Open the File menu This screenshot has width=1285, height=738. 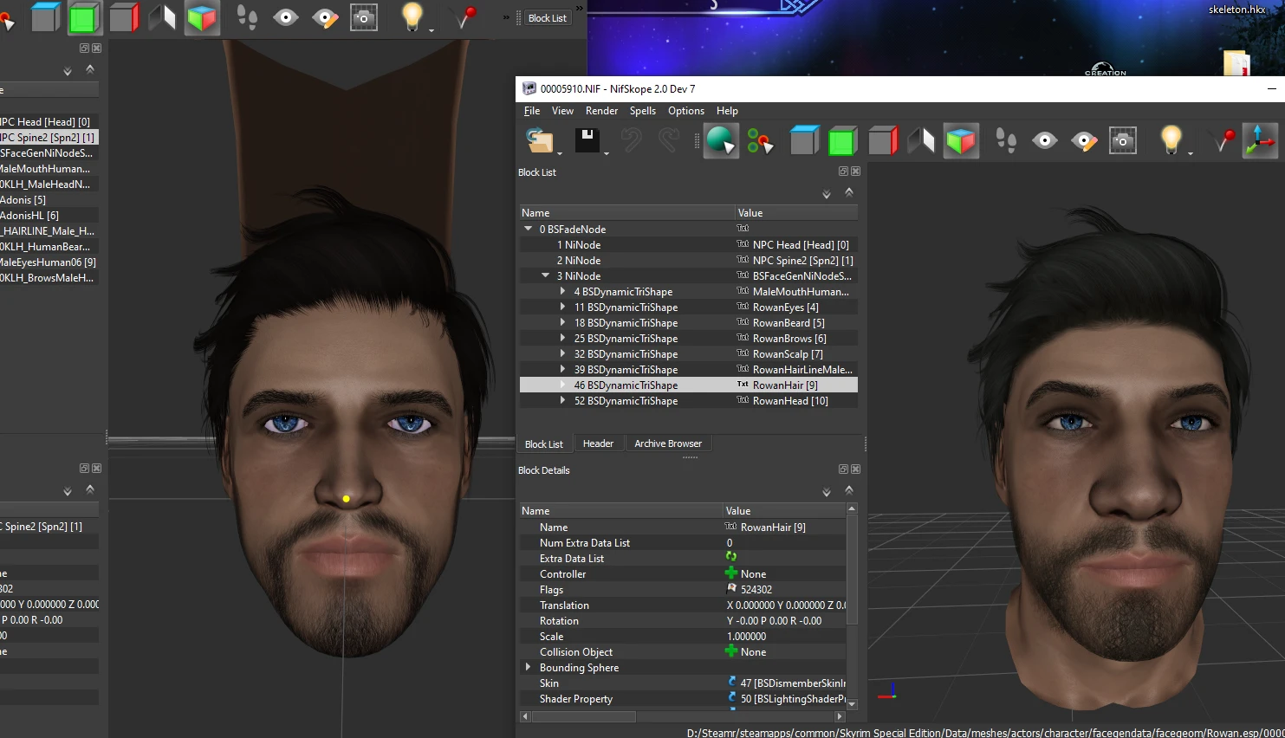[532, 111]
